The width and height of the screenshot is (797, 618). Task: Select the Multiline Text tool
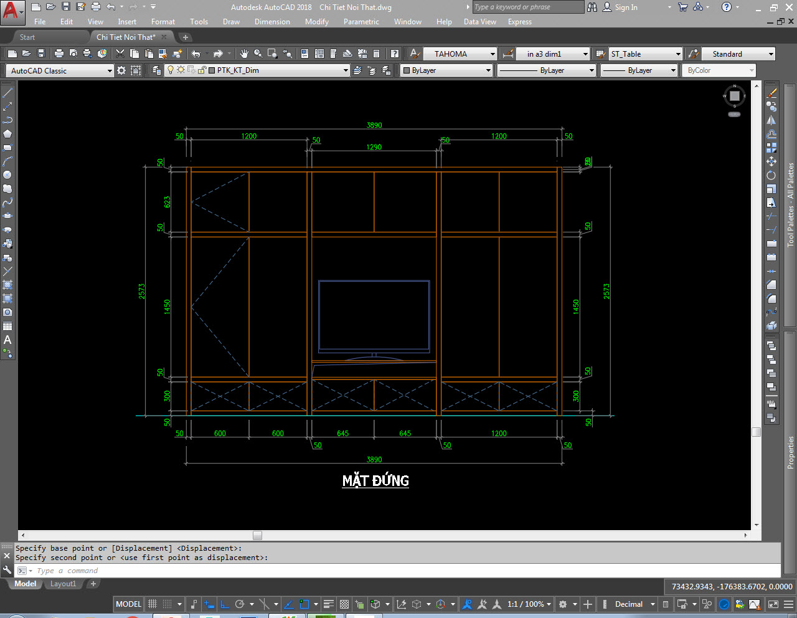[7, 340]
